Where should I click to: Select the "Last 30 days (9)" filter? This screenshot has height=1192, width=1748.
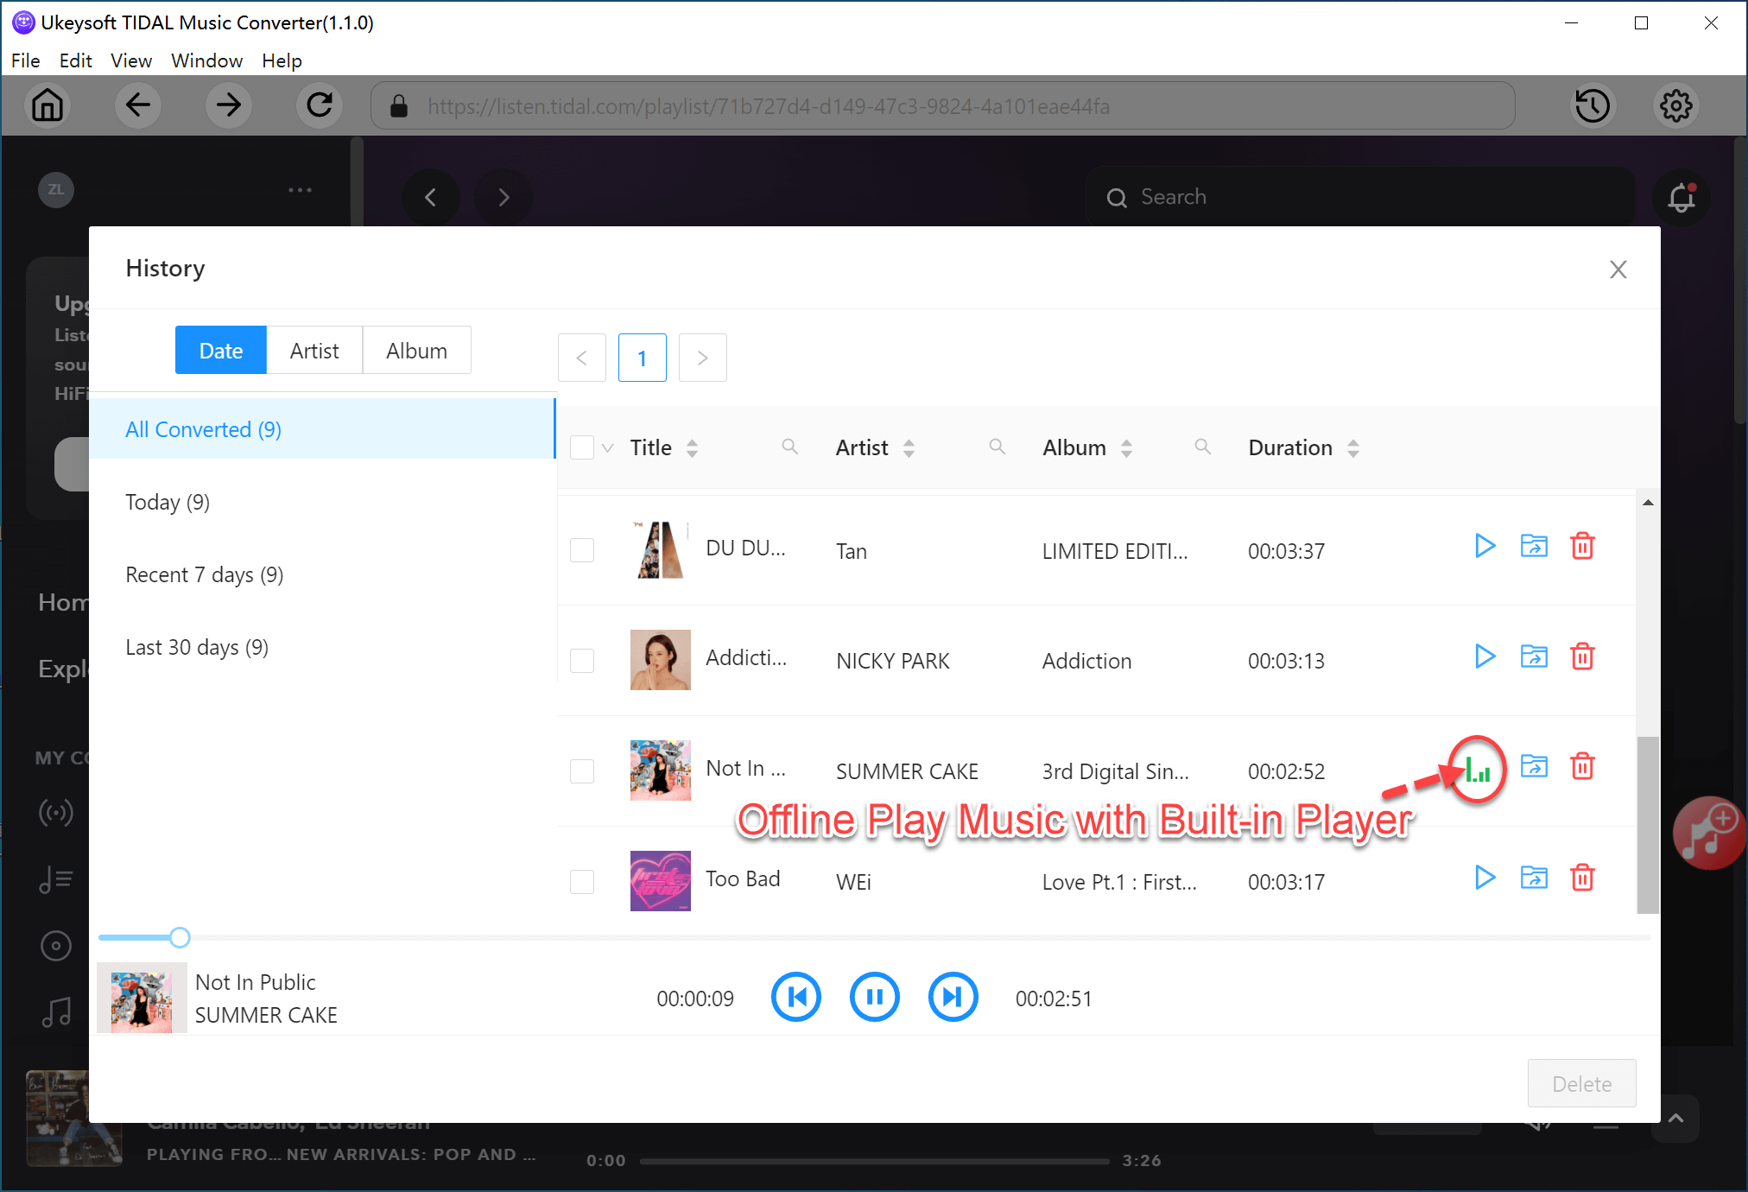pyautogui.click(x=197, y=646)
